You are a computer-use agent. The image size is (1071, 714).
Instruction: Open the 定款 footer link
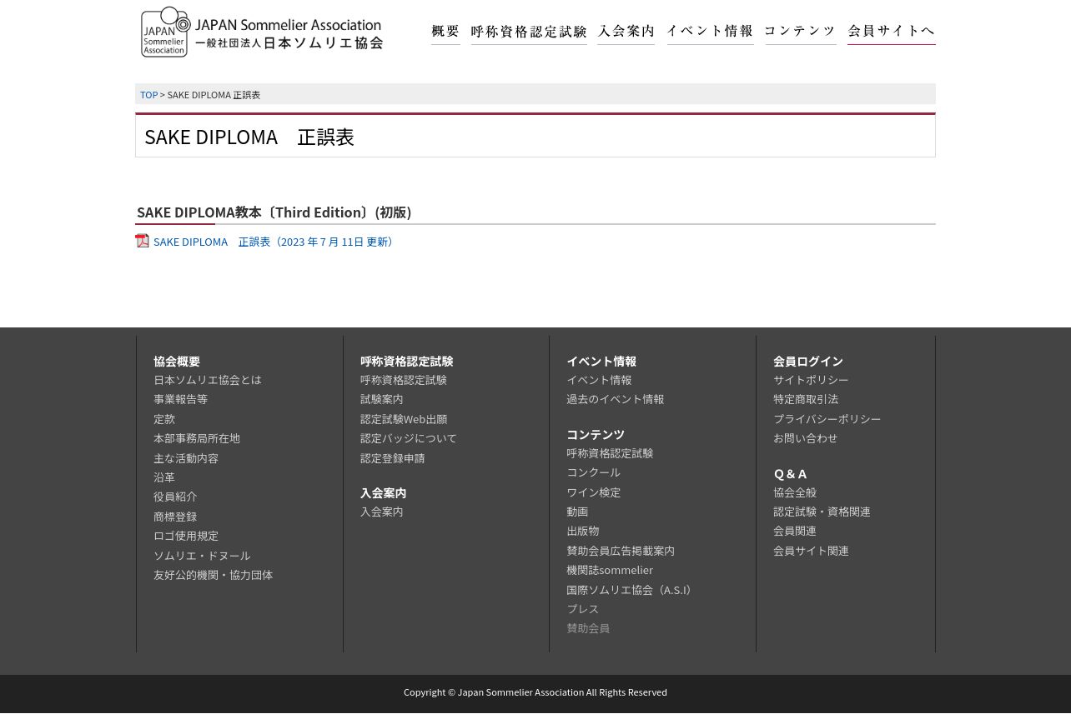[x=164, y=419]
